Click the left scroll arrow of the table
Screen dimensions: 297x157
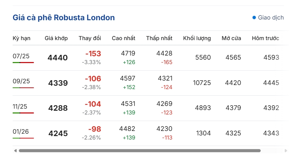[15, 151]
